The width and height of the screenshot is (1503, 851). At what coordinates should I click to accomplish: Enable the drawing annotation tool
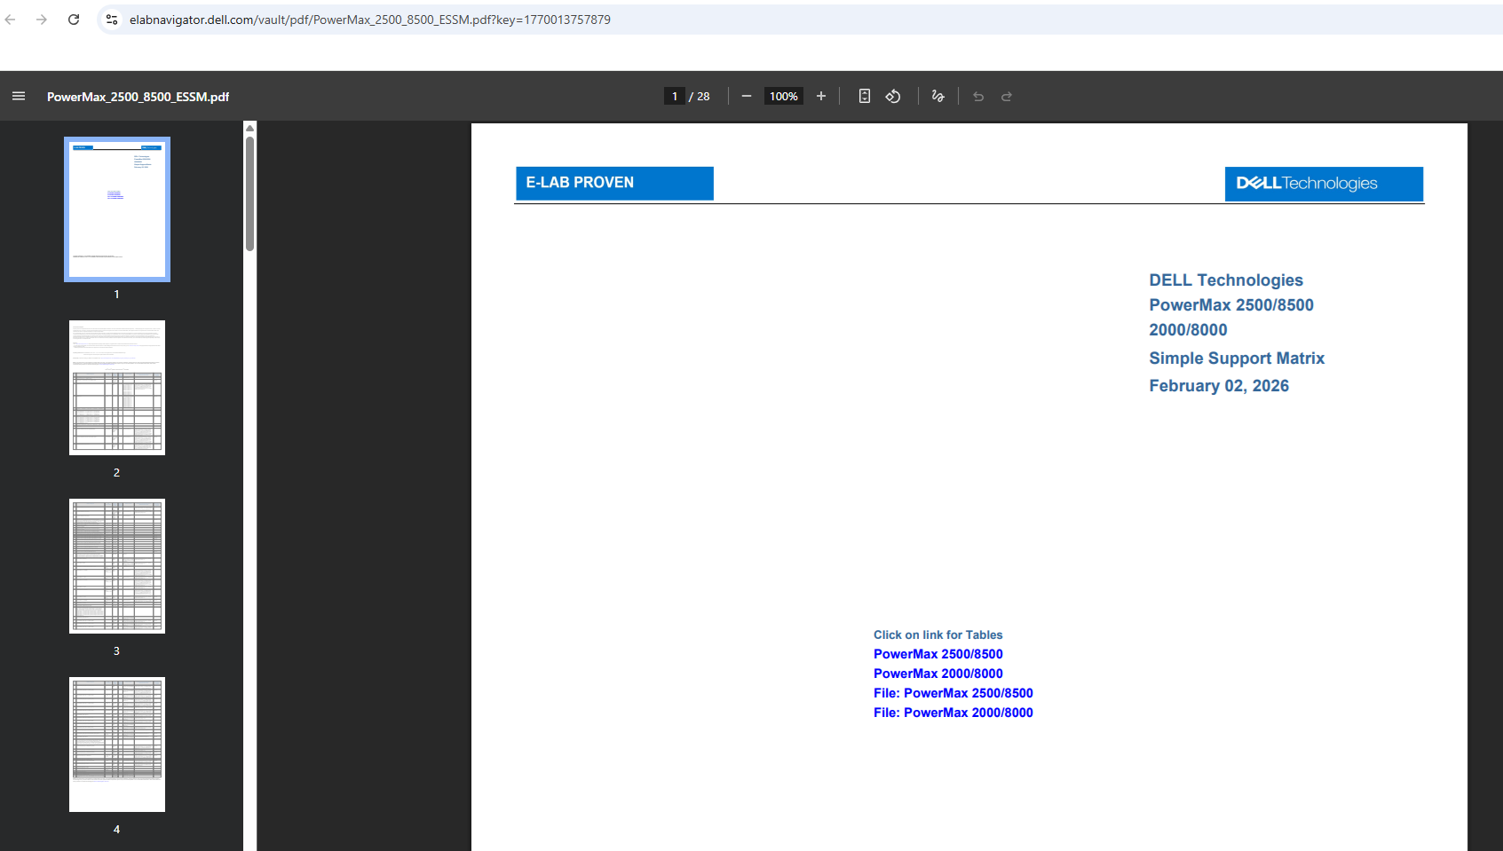click(x=937, y=96)
